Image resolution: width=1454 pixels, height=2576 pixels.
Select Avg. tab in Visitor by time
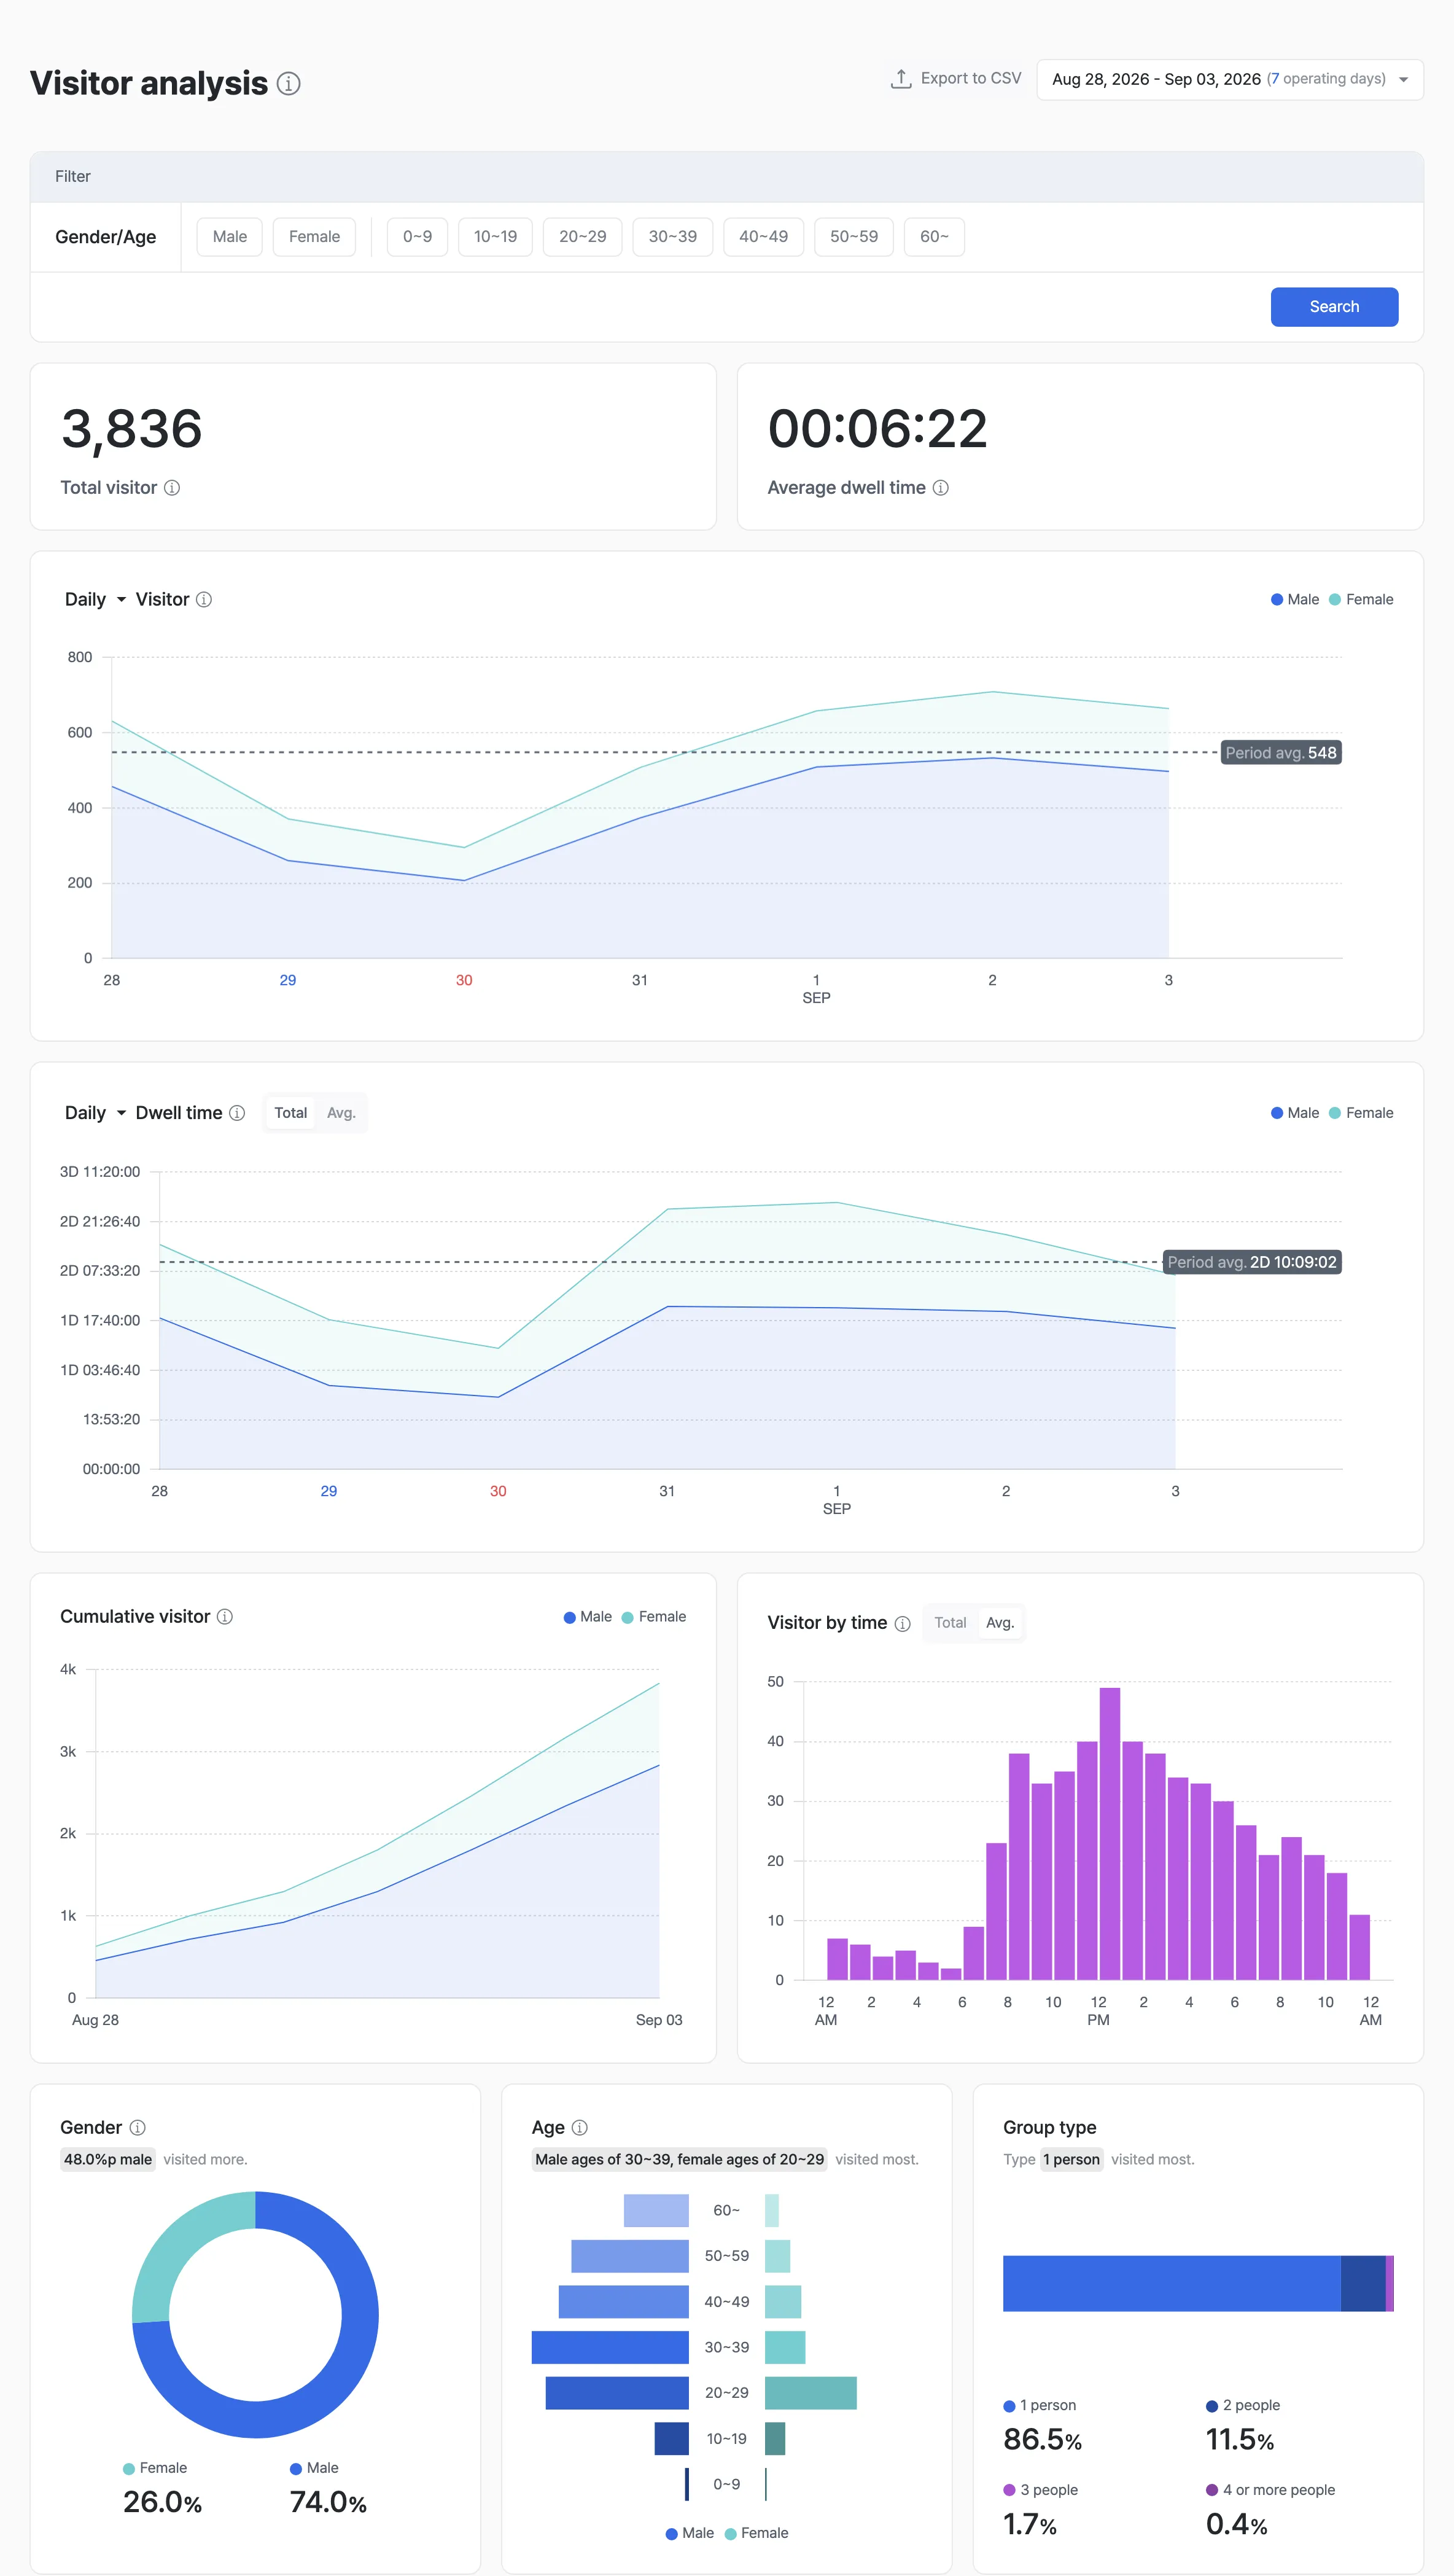1000,1623
